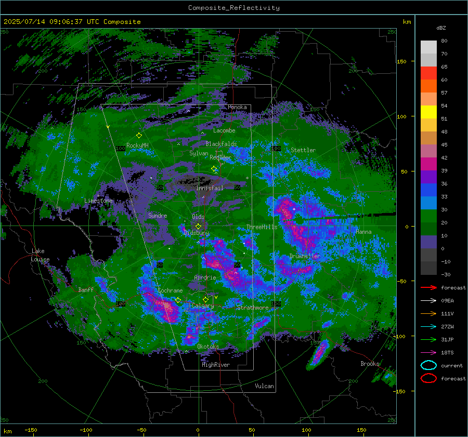Click the yellow swatch in dBZ scale
This screenshot has height=437, width=468.
(428, 112)
